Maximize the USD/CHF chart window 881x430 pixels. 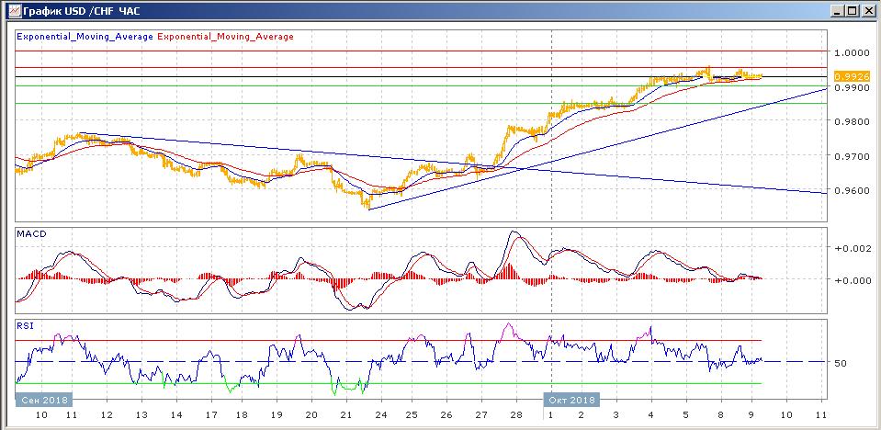point(853,11)
